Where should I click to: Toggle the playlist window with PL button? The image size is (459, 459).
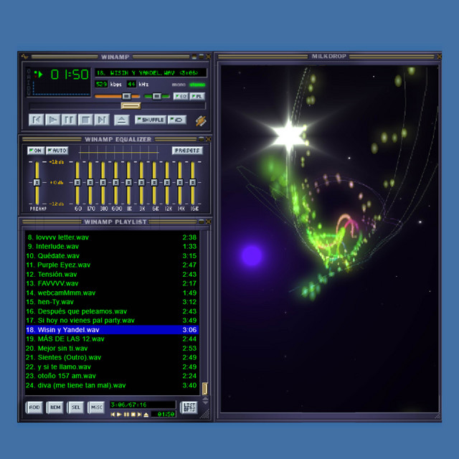click(197, 96)
